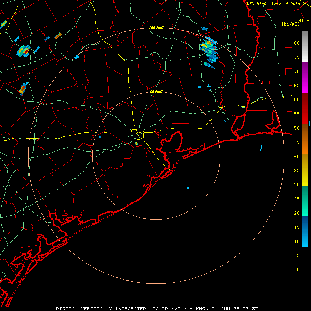This screenshot has width=311, height=311.
Task: Click the "NEXLAB-College of DuPage" credit text
Action: tap(276, 4)
